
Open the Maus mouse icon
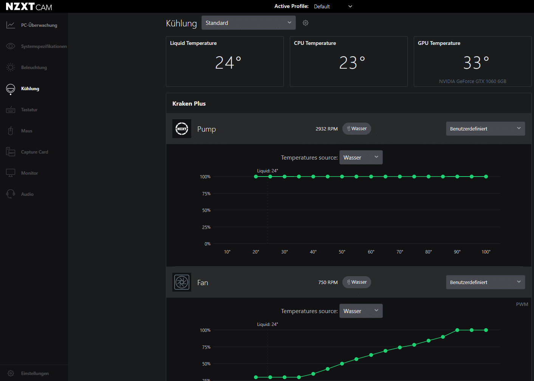coord(11,131)
